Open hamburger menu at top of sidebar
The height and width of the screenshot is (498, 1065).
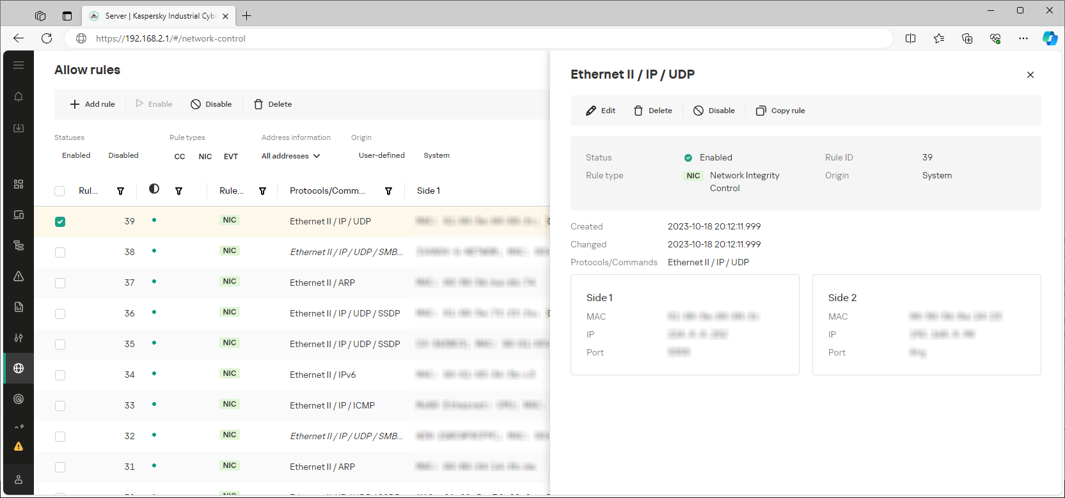[x=19, y=65]
